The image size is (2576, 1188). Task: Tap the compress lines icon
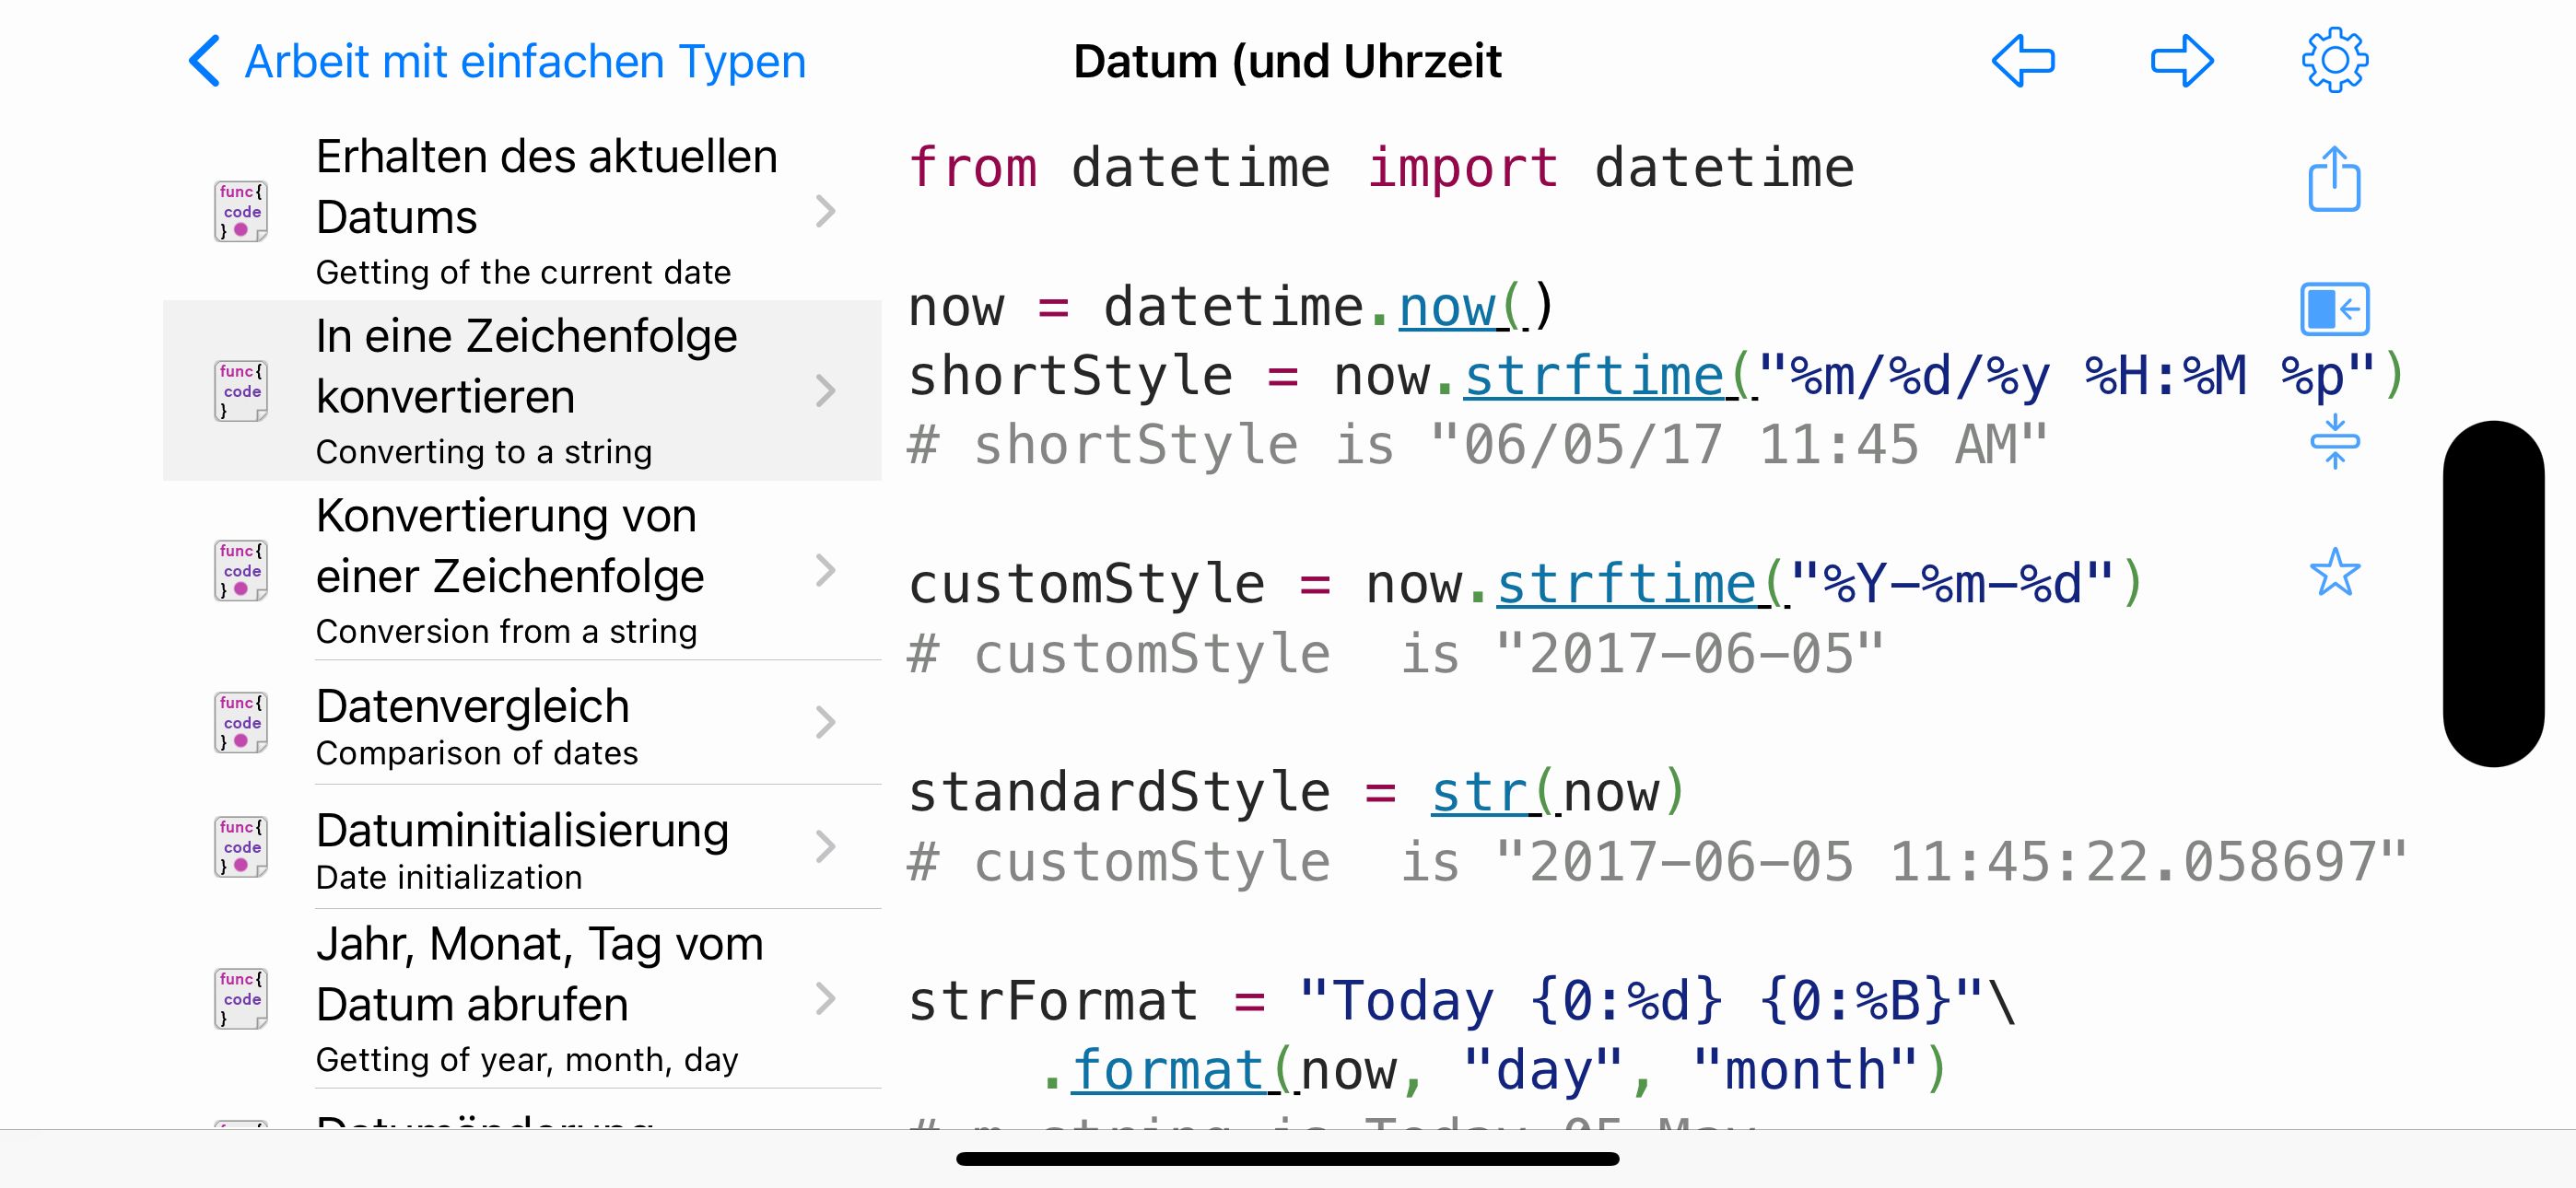[x=2334, y=441]
